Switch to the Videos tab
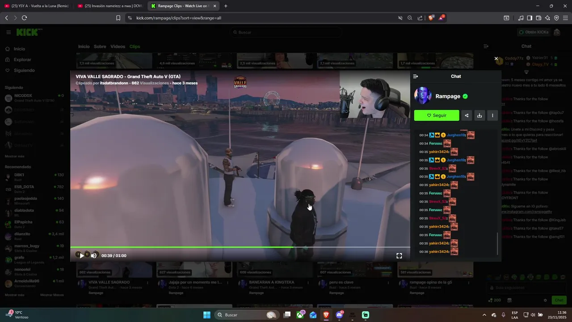Image resolution: width=572 pixels, height=322 pixels. click(118, 47)
